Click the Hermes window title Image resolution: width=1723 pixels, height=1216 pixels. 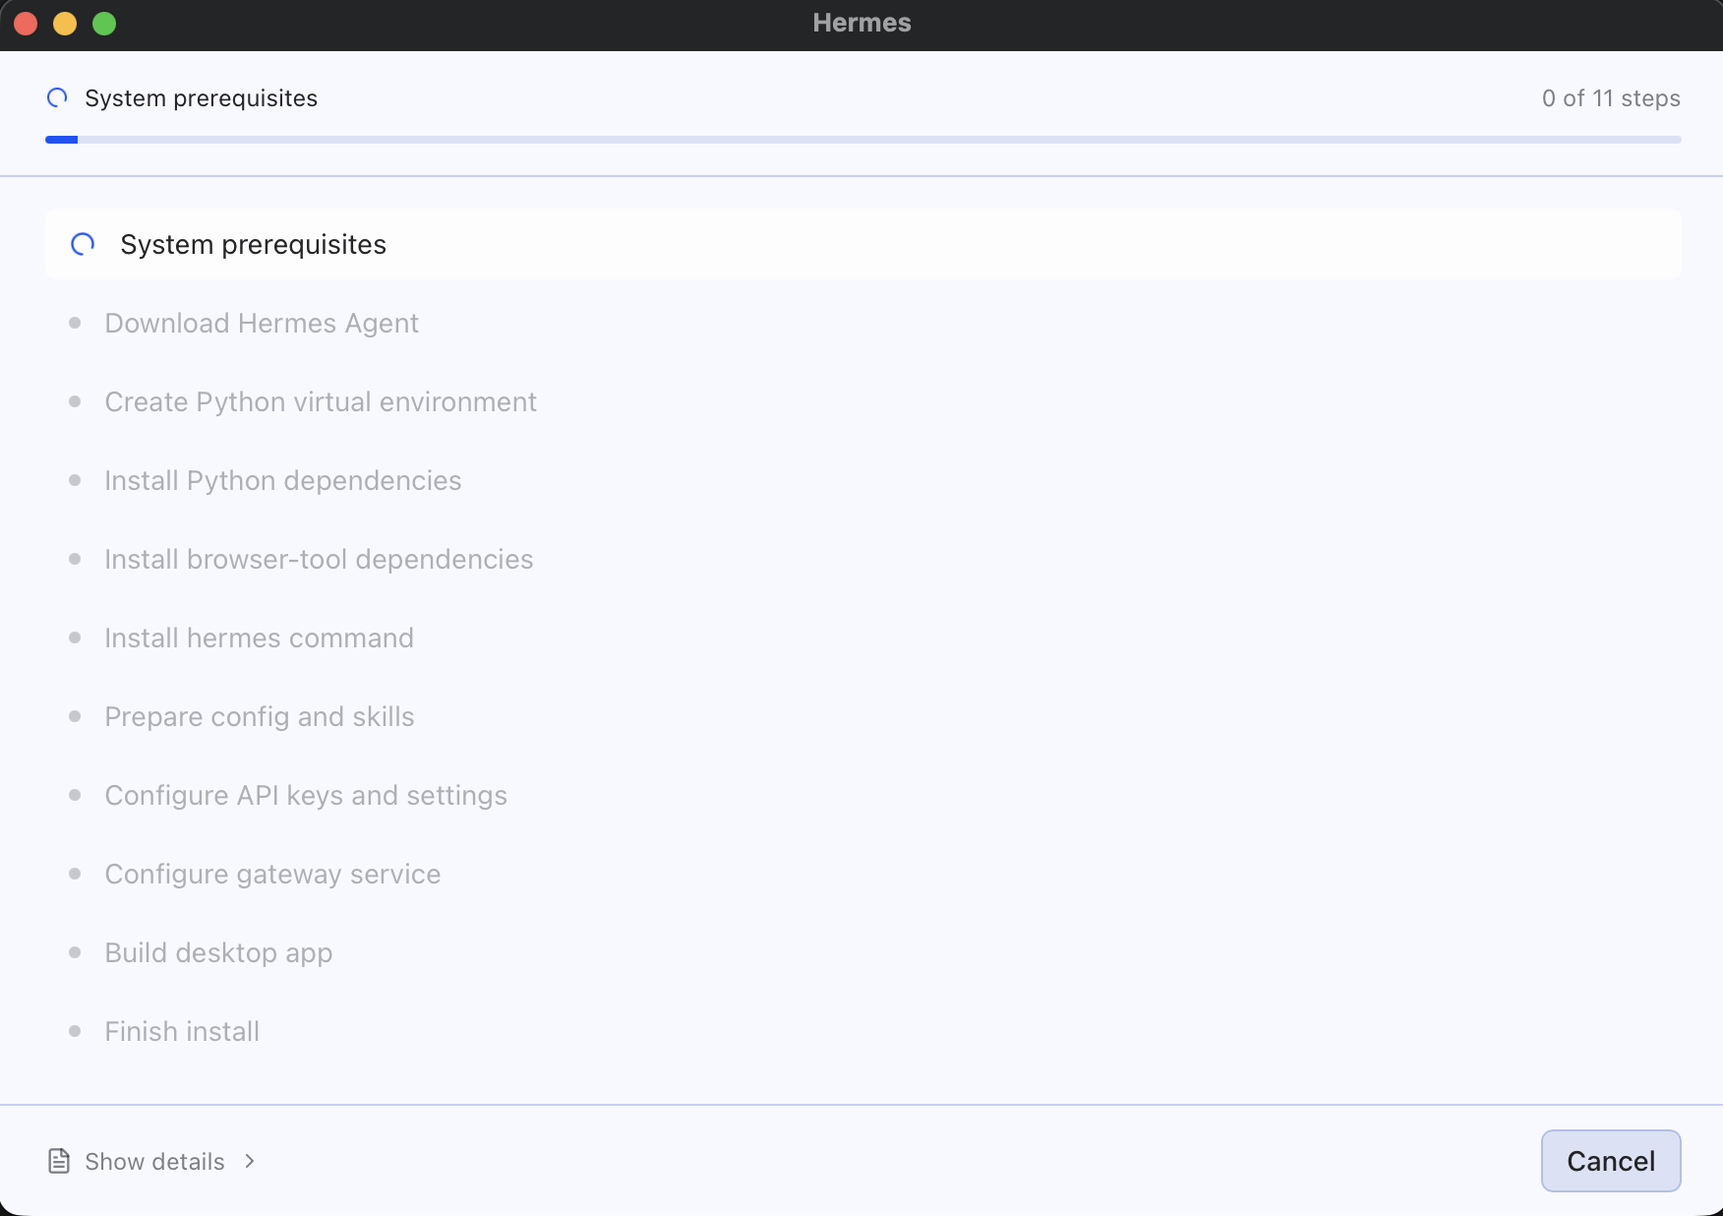[862, 23]
